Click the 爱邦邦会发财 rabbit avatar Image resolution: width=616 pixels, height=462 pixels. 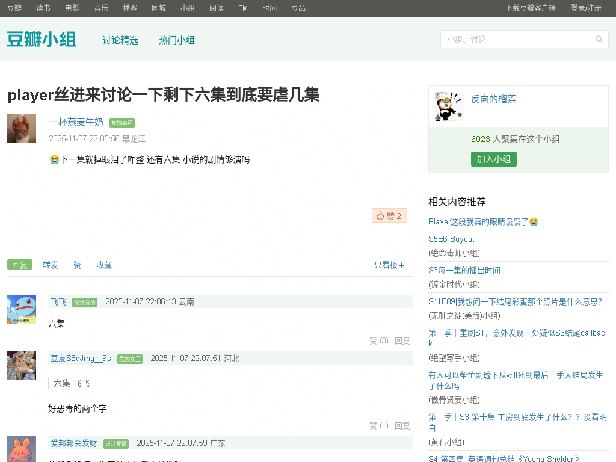22,449
